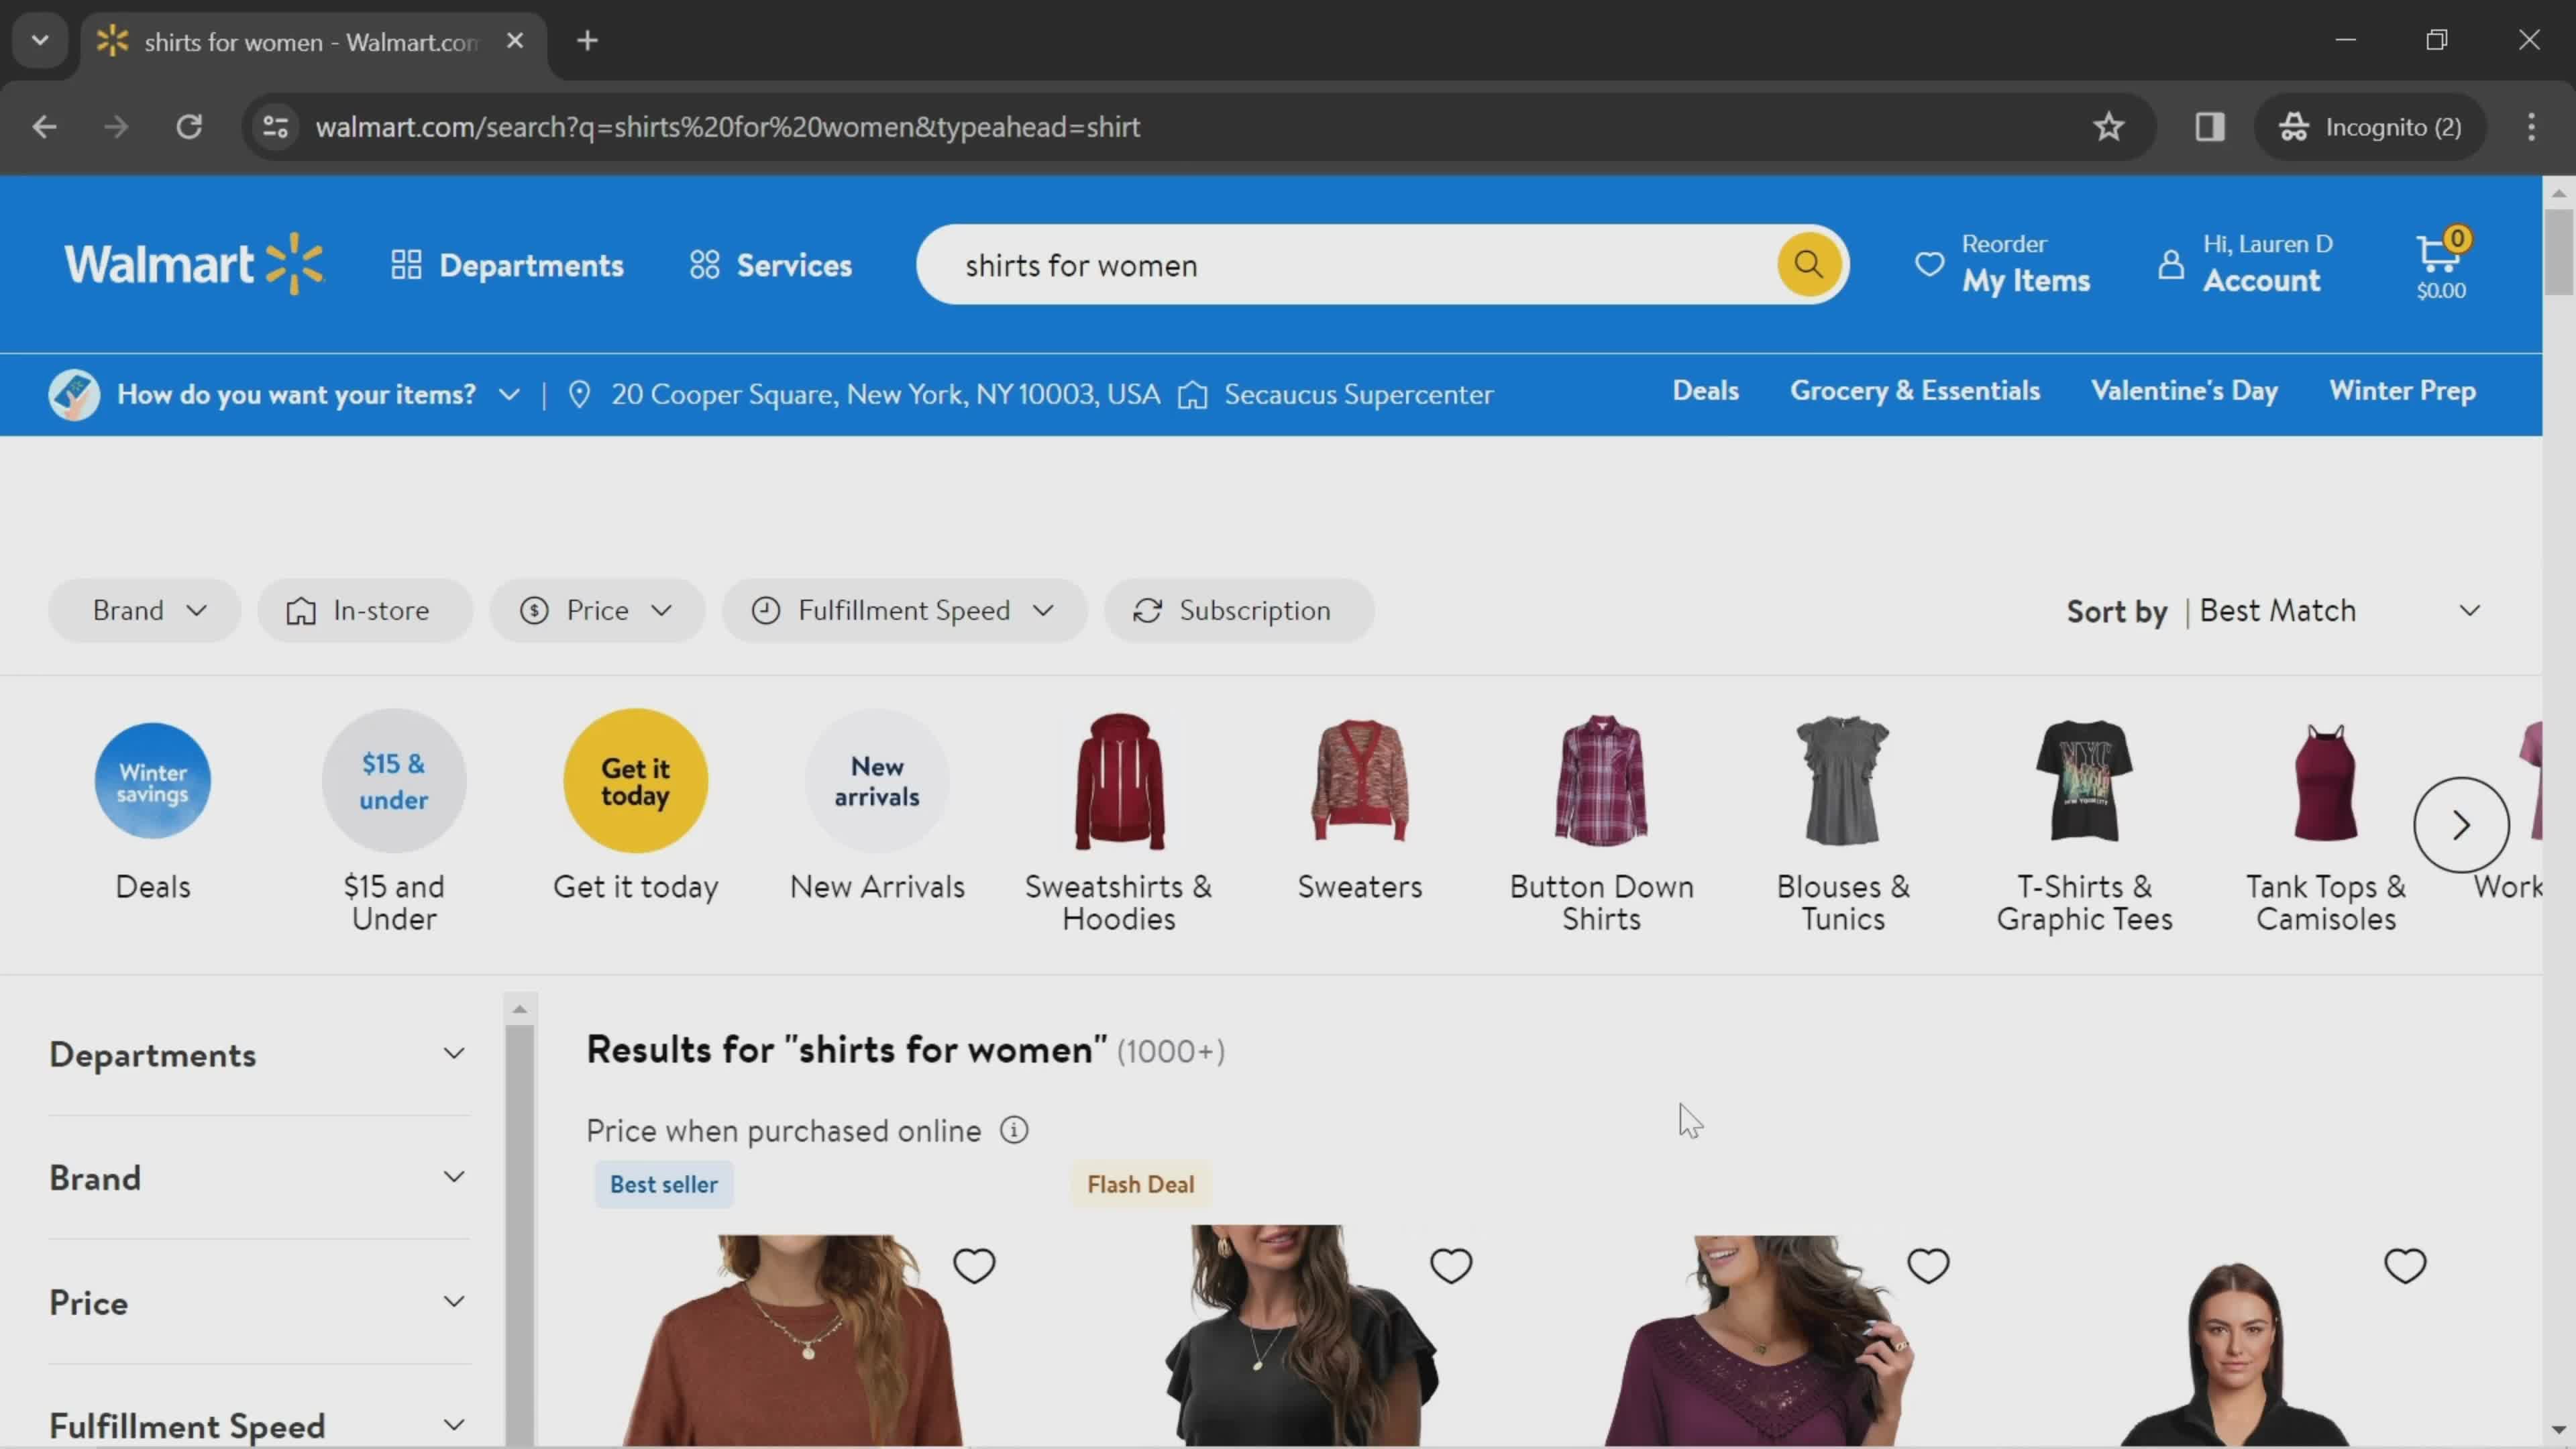Reload the page
This screenshot has width=2576, height=1449.
tap(189, 127)
